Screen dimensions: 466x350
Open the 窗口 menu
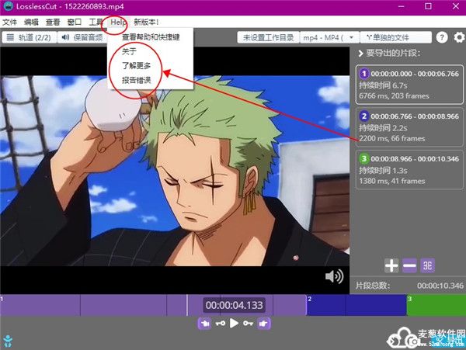click(x=75, y=23)
